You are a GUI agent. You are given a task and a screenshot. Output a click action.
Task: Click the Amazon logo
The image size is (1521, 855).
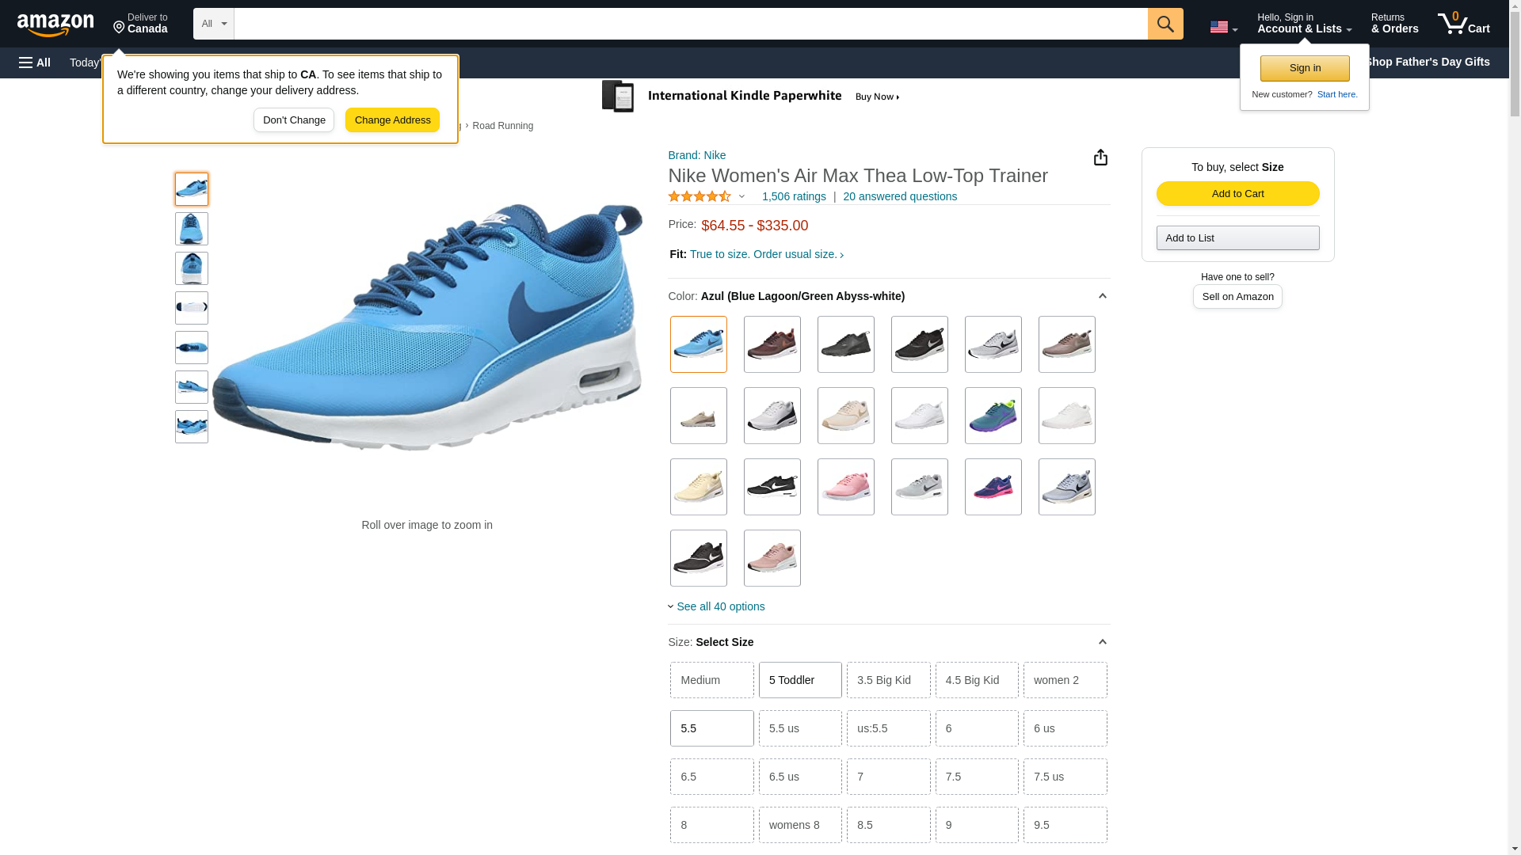click(55, 25)
